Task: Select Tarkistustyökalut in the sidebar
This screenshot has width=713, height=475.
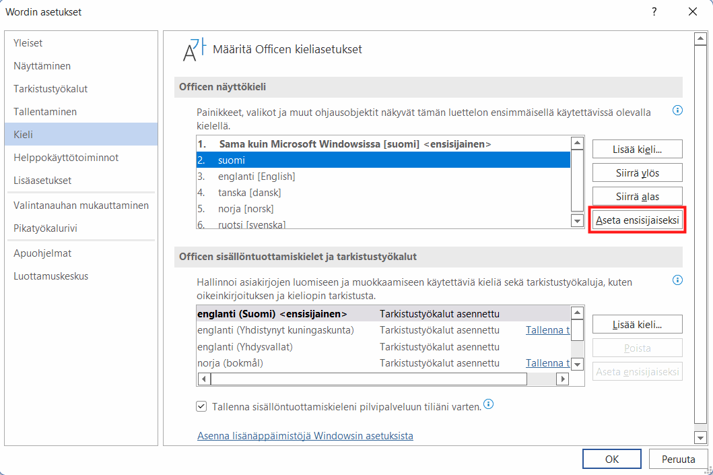Action: [81, 89]
